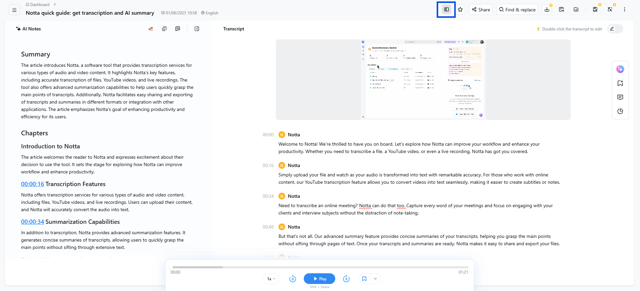The height and width of the screenshot is (291, 640).
Task: Click the 'But that's not all' transcript paragraph
Action: (x=419, y=240)
